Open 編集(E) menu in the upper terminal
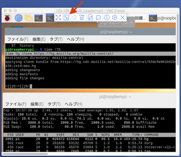181x157 pixels. [x=39, y=39]
